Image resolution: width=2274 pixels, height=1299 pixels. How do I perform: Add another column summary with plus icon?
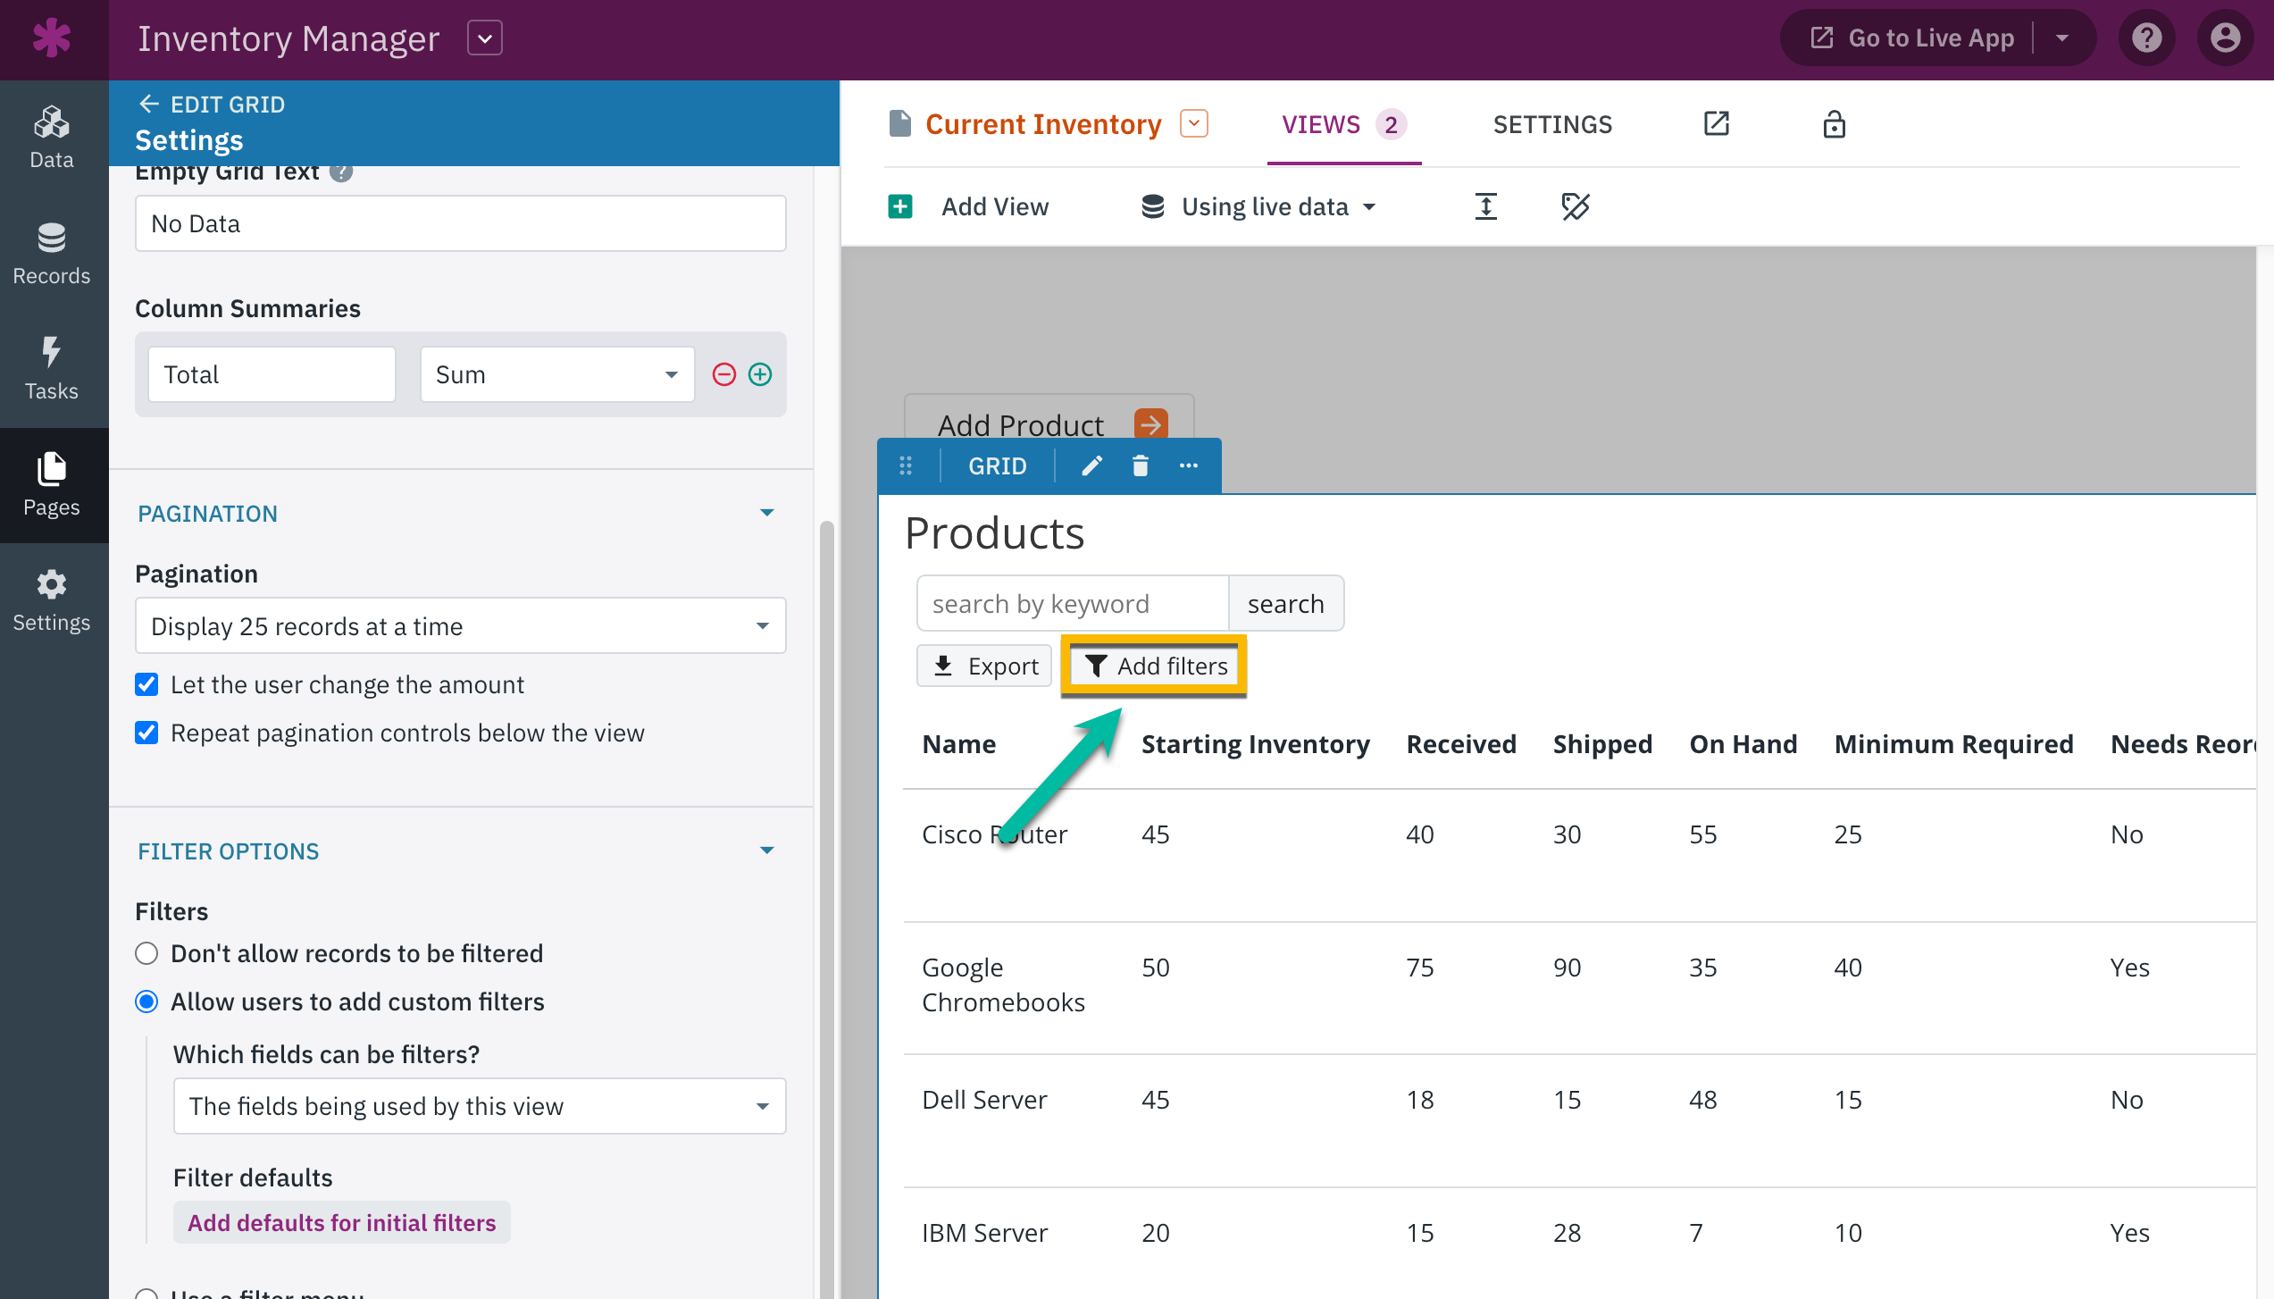(x=760, y=374)
